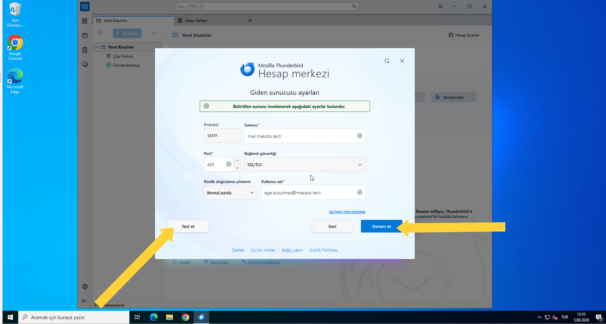Open the Destek link in dialog footer
This screenshot has width=606, height=324.
click(x=238, y=250)
